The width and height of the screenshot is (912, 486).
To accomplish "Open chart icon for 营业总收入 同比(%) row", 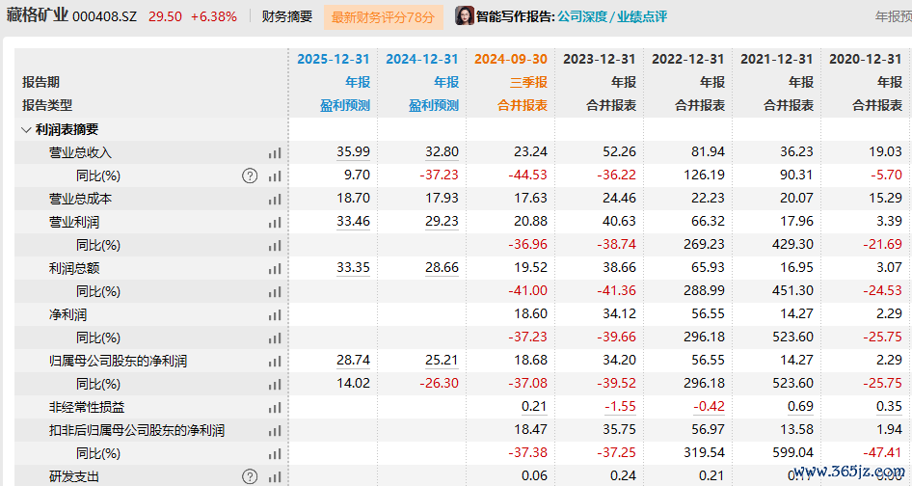I will click(275, 175).
